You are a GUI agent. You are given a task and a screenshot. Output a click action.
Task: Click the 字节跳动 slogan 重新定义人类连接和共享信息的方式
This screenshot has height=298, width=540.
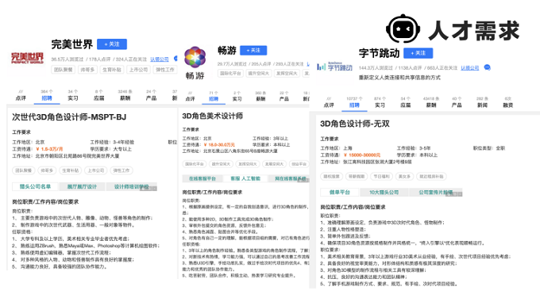(x=399, y=78)
